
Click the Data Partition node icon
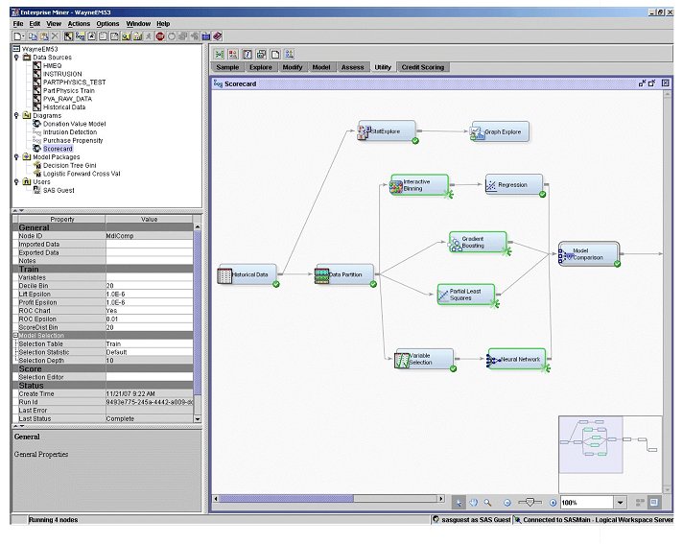coord(323,275)
